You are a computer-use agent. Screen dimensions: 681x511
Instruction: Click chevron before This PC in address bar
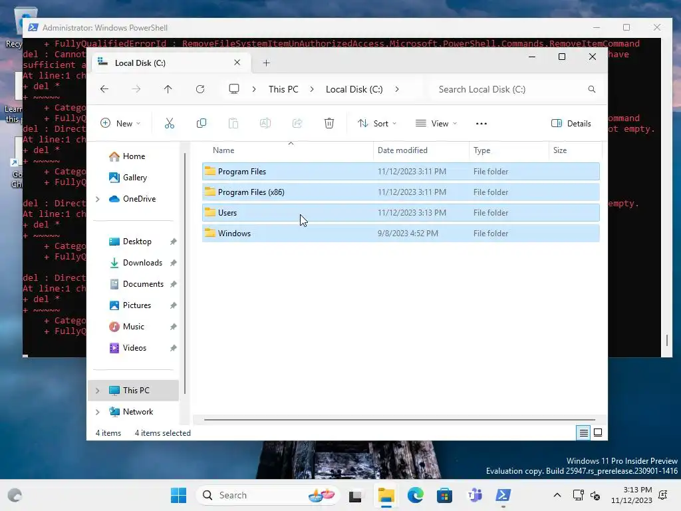254,89
